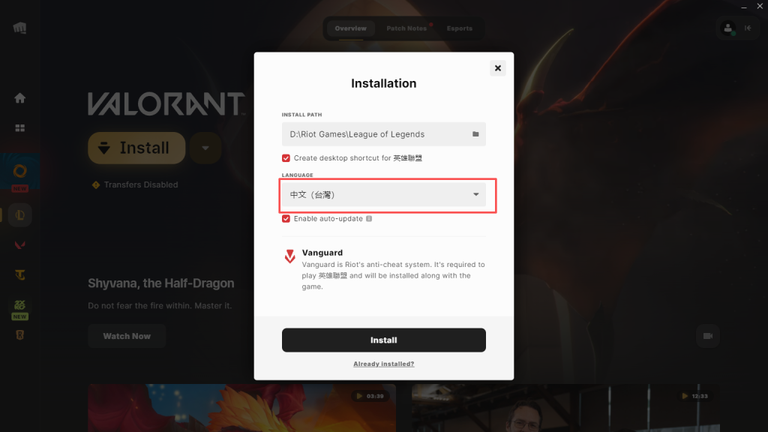Close the Installation dialog

(x=498, y=68)
